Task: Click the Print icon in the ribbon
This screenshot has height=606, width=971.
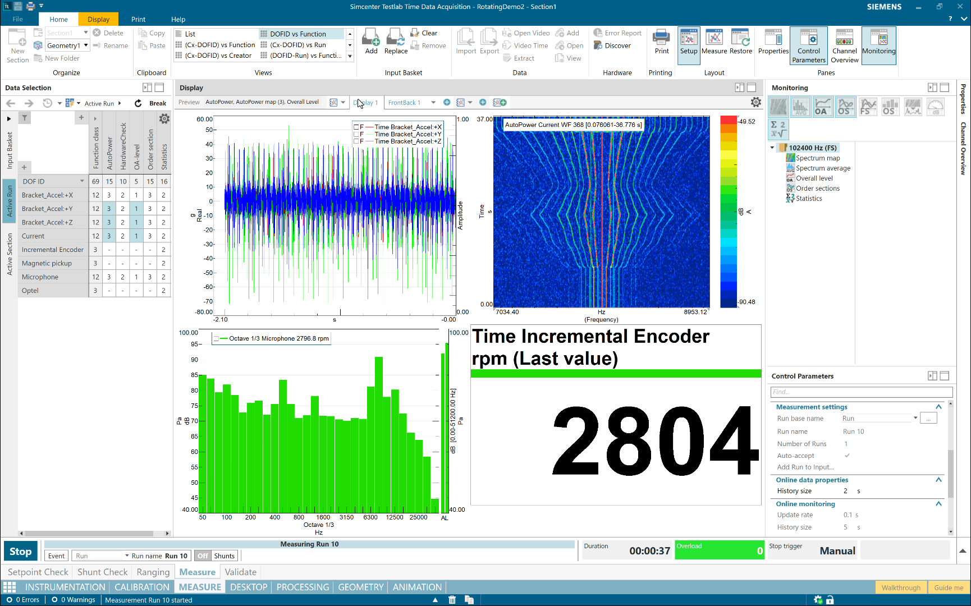Action: (661, 43)
